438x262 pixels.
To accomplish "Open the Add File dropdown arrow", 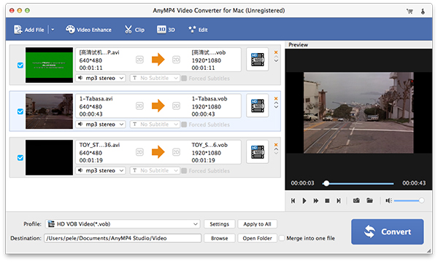I will (53, 30).
